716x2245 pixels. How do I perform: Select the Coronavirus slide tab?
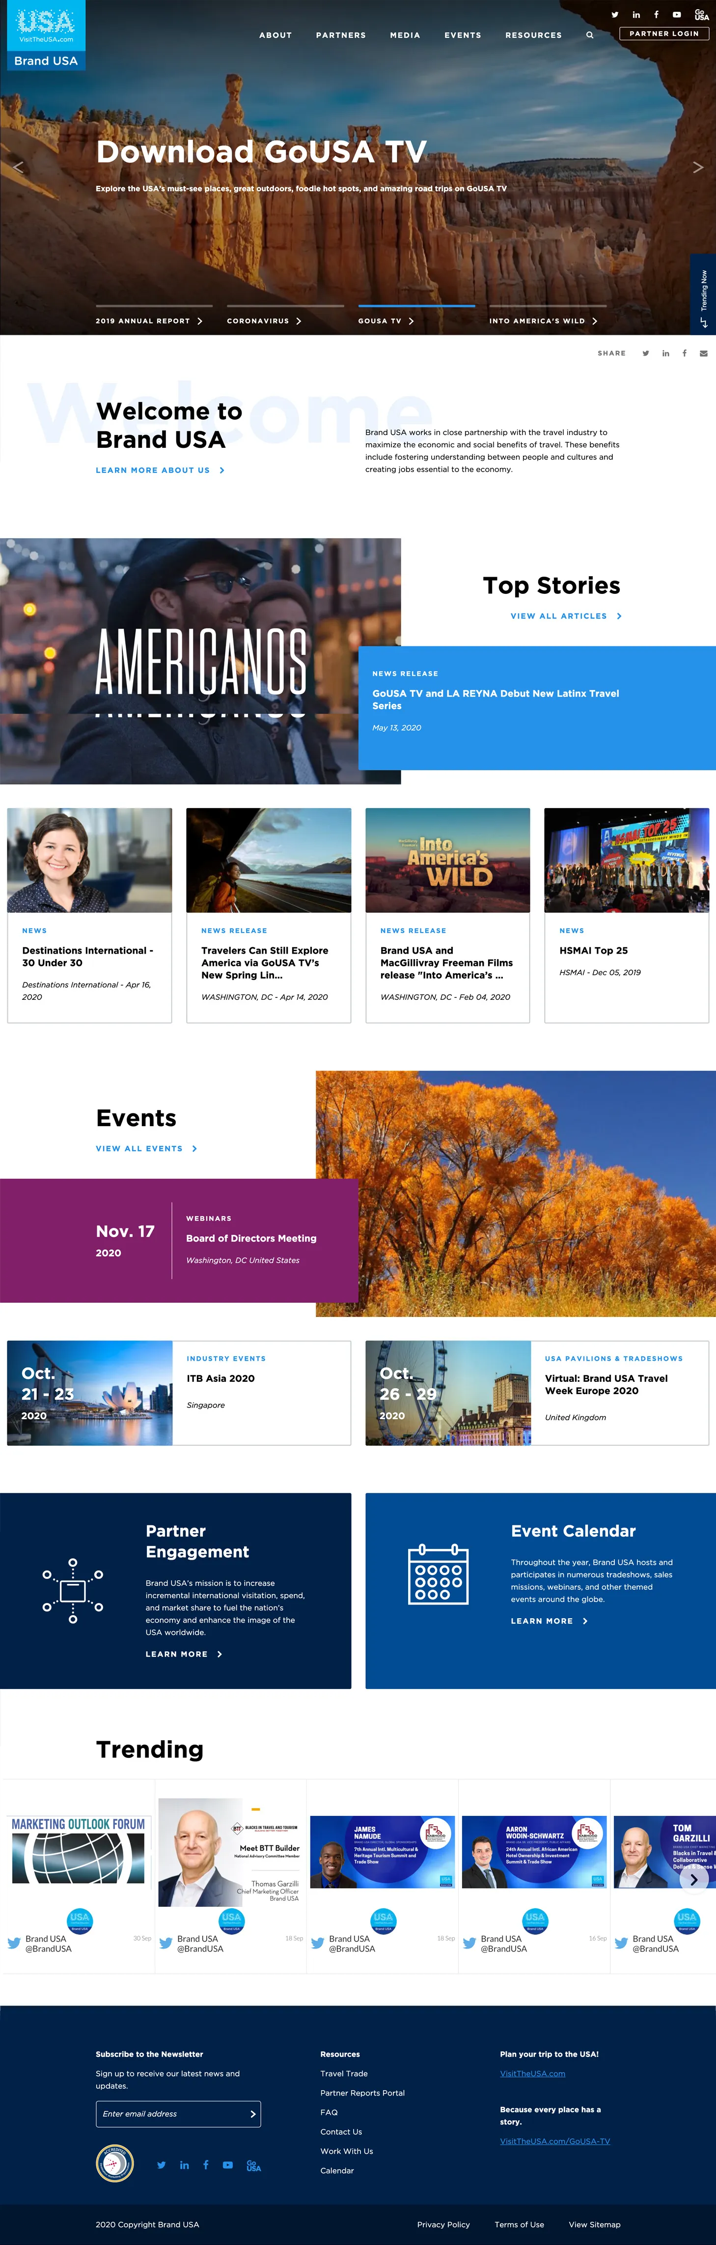coord(264,321)
